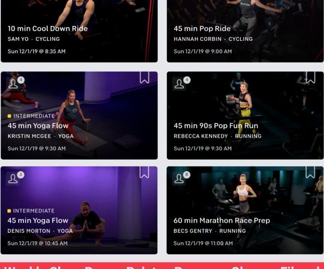Bookmark Kristin McGee's 45 min Yoga Flow
The width and height of the screenshot is (324, 269).
tap(145, 77)
